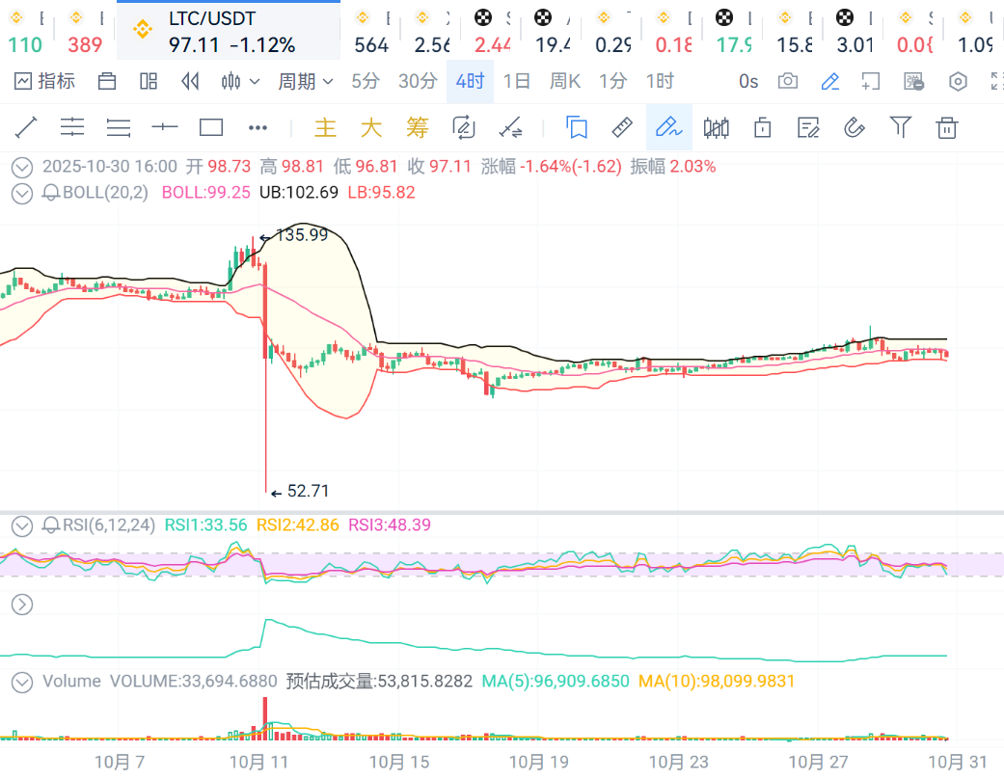
Task: Switch to the 1日 timeframe tab
Action: [x=517, y=82]
